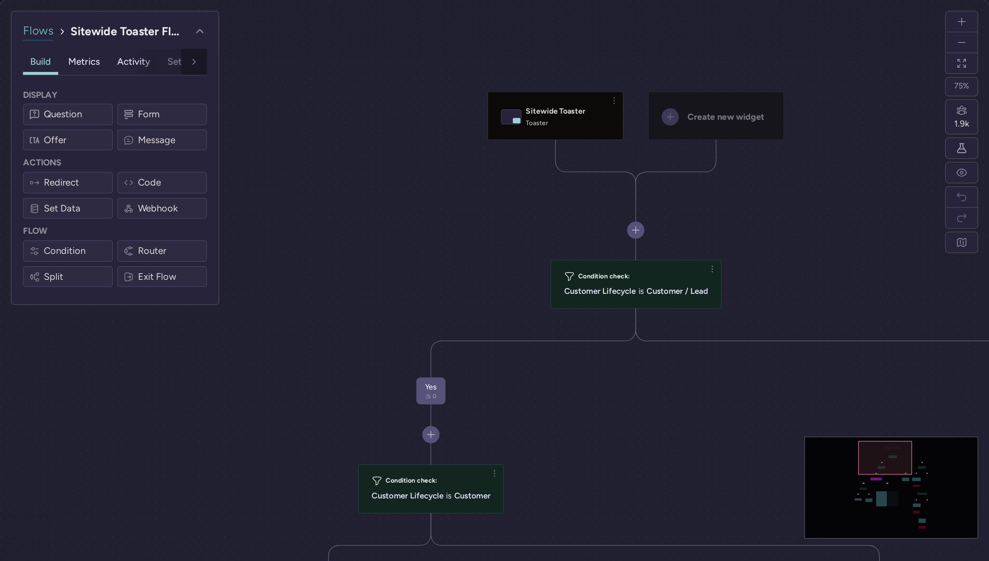This screenshot has height=561, width=989.
Task: Add a Condition flow step
Action: tap(68, 251)
